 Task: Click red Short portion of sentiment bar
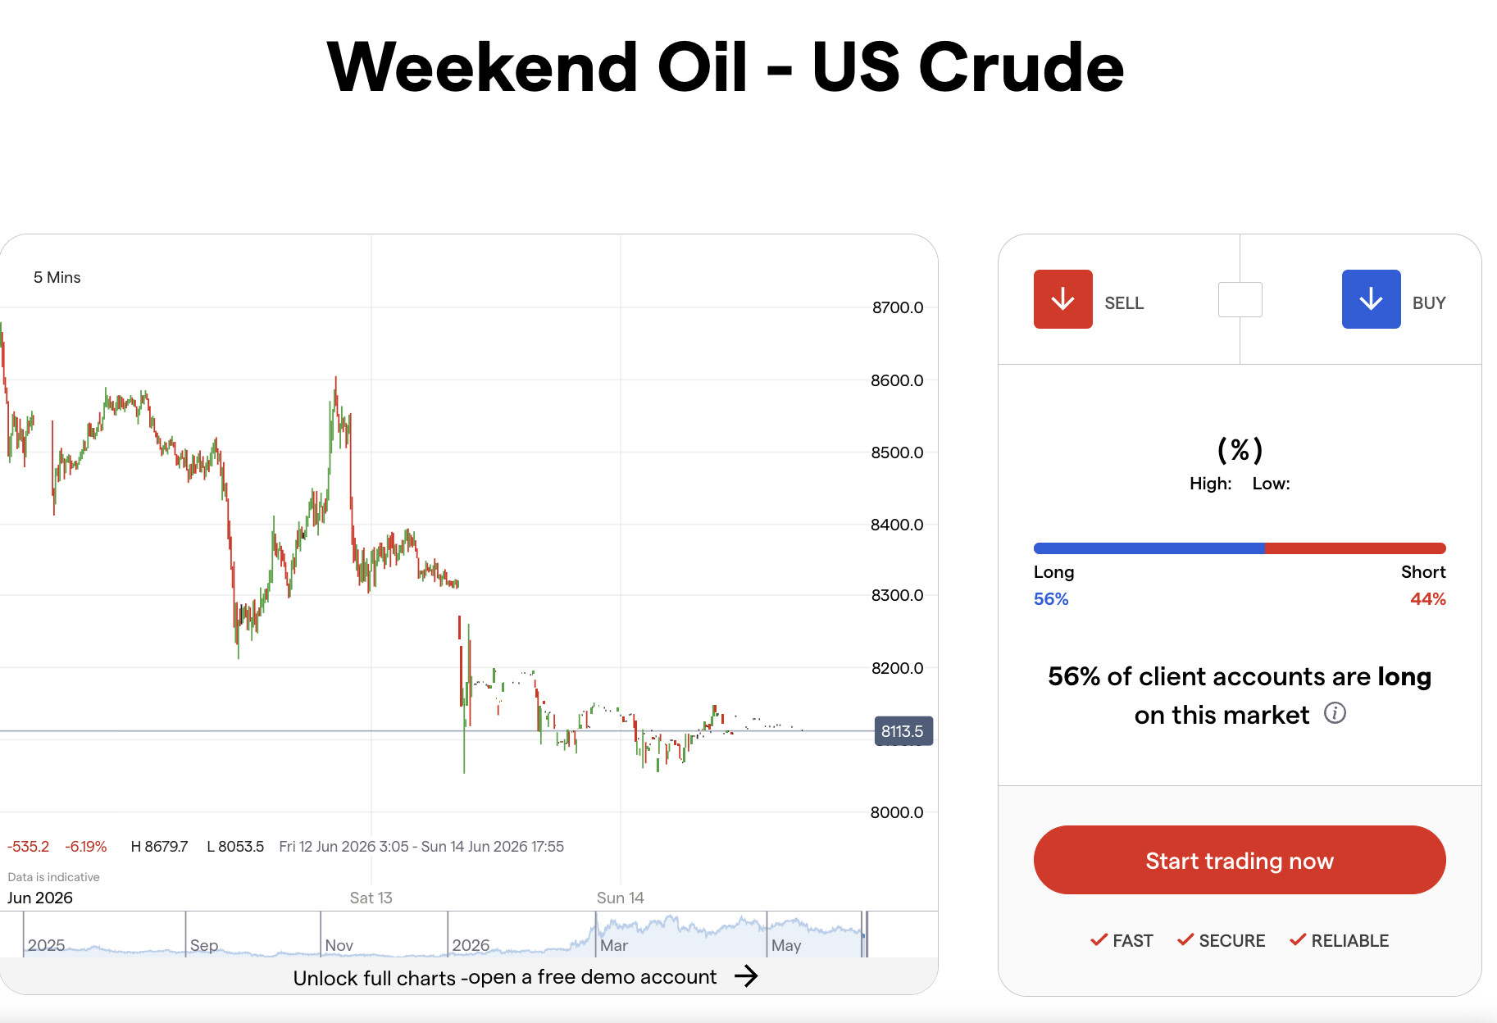[x=1355, y=548]
